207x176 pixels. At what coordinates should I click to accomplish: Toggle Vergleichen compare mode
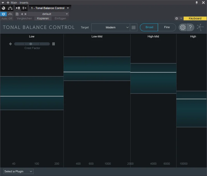pyautogui.click(x=24, y=19)
